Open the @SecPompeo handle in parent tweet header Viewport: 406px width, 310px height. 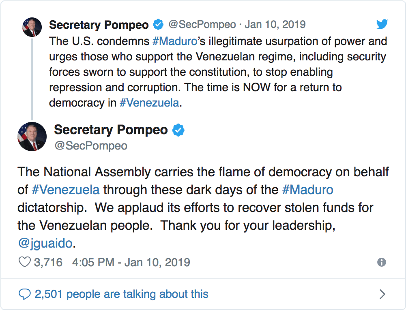(202, 25)
